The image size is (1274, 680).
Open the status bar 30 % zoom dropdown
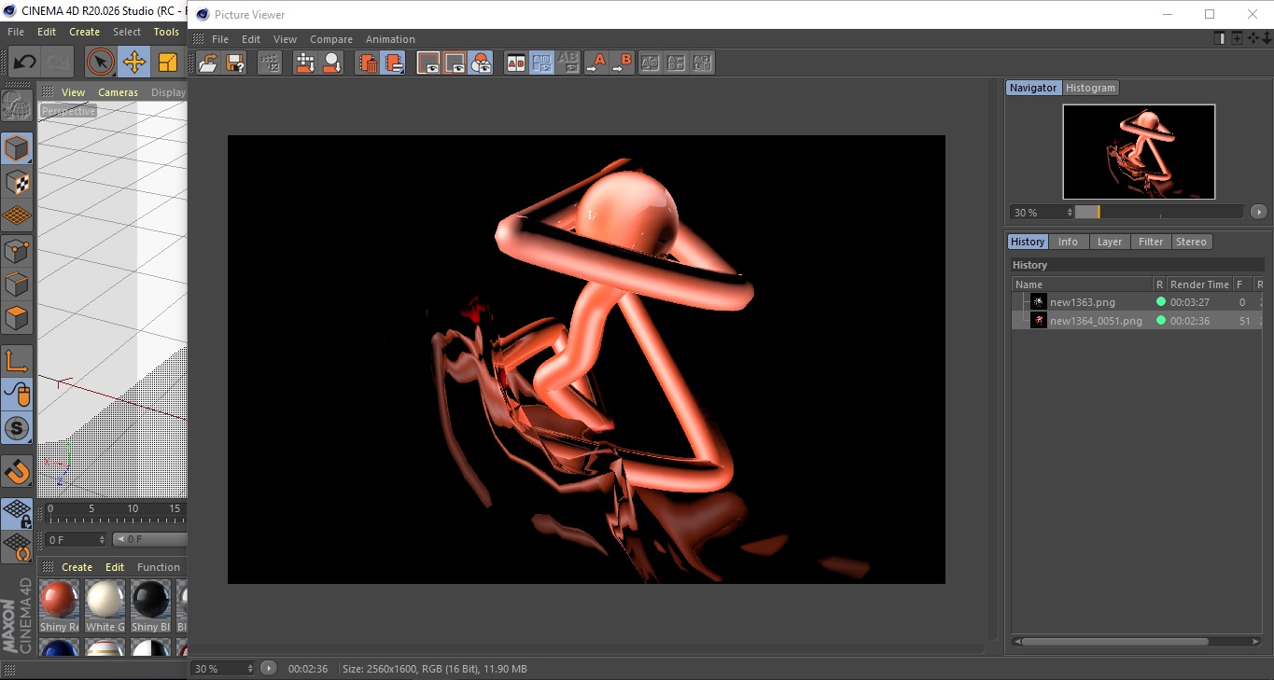[223, 669]
